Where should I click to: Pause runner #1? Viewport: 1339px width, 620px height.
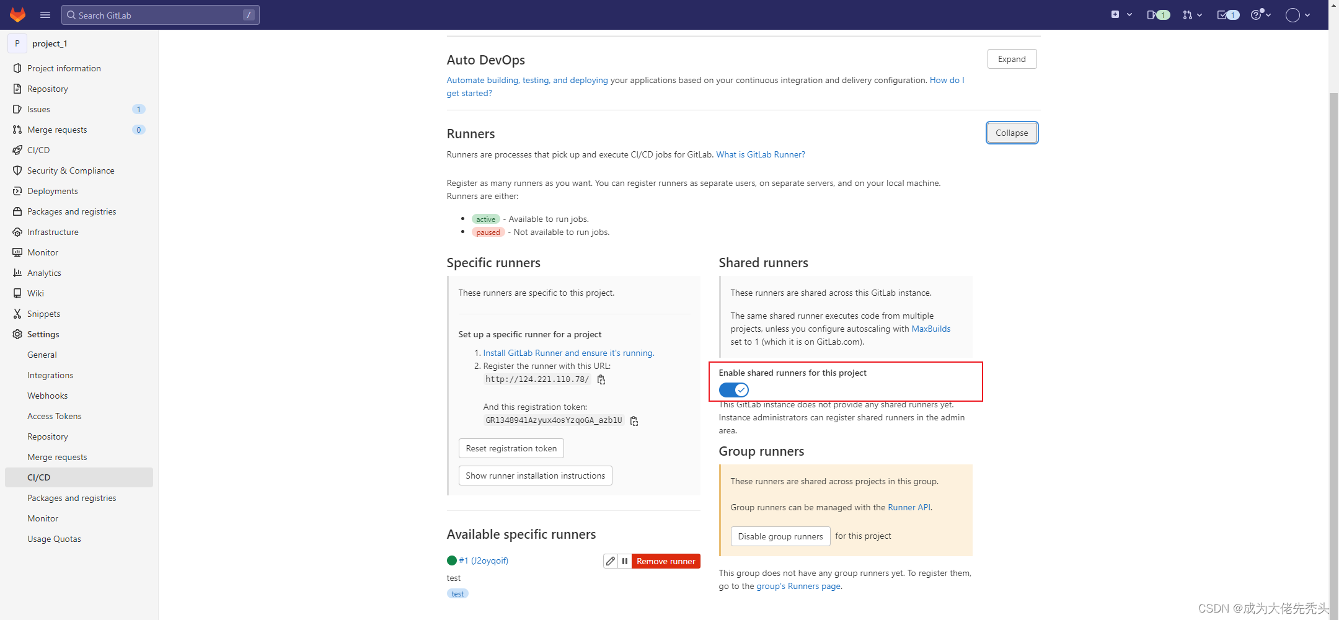[625, 561]
